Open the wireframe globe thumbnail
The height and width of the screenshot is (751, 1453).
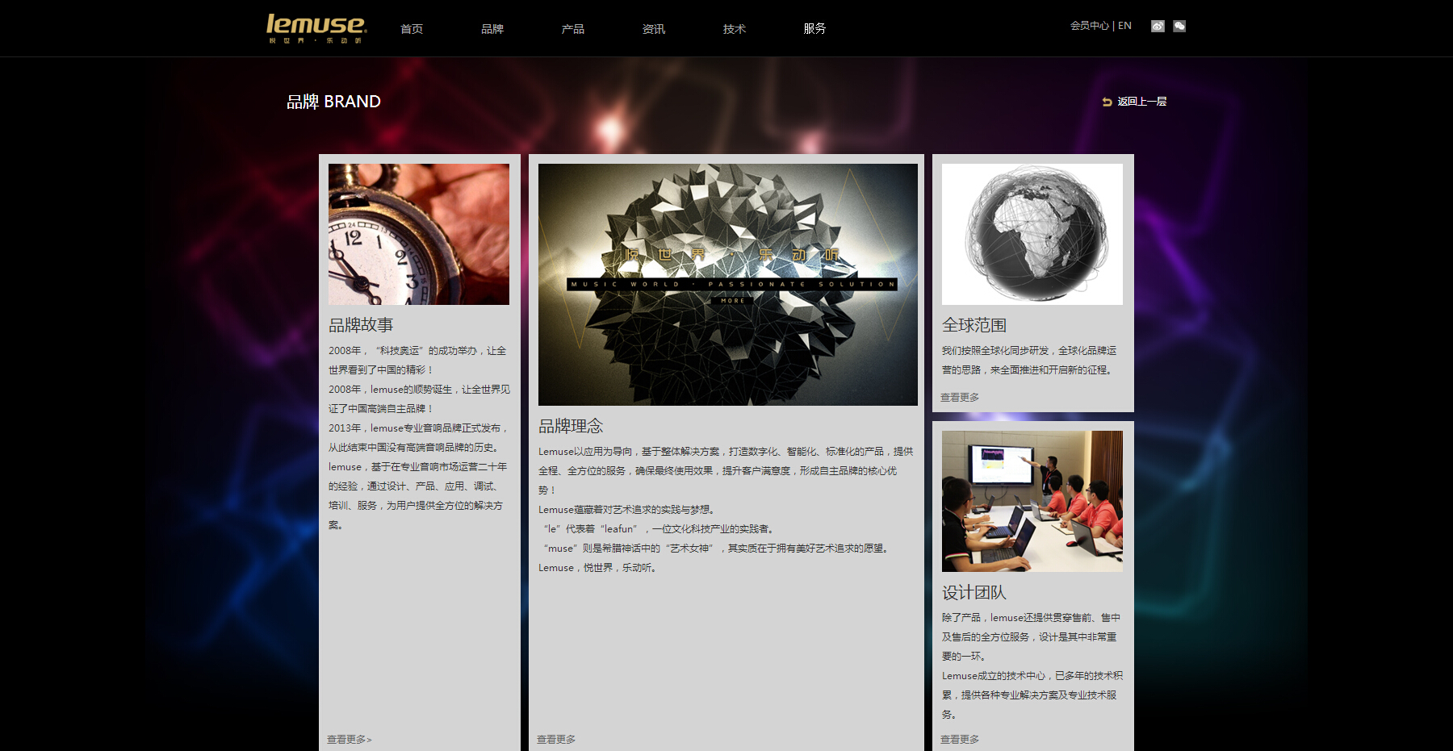[x=1032, y=234]
